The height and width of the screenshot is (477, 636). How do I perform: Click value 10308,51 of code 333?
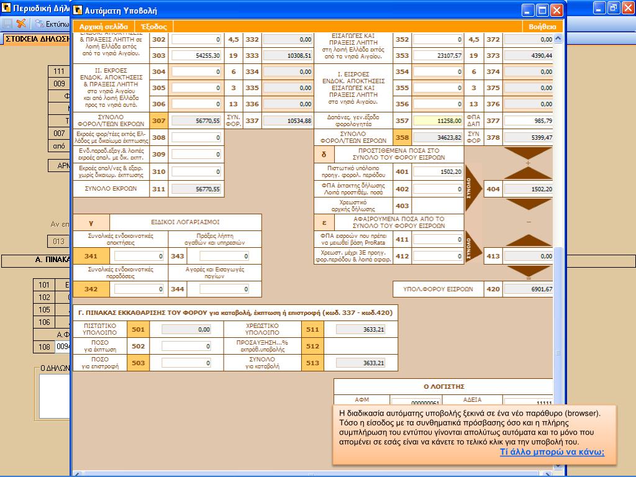(x=288, y=55)
